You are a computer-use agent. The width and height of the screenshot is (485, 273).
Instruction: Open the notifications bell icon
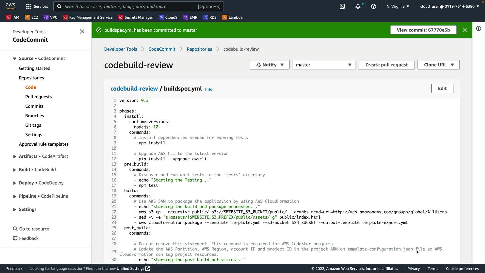pyautogui.click(x=358, y=6)
